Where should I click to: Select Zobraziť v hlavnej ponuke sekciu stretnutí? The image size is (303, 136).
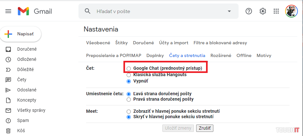pos(129,111)
